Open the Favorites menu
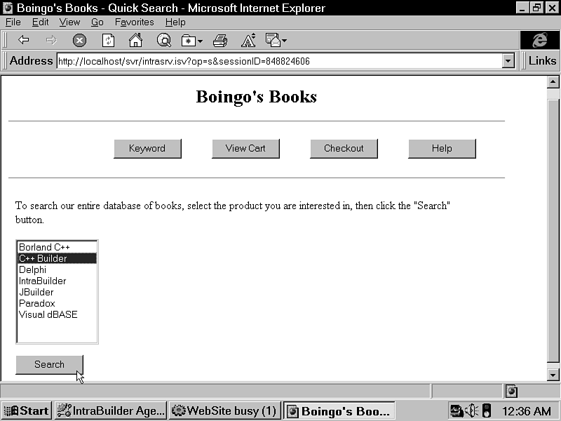561x421 pixels. pos(134,22)
